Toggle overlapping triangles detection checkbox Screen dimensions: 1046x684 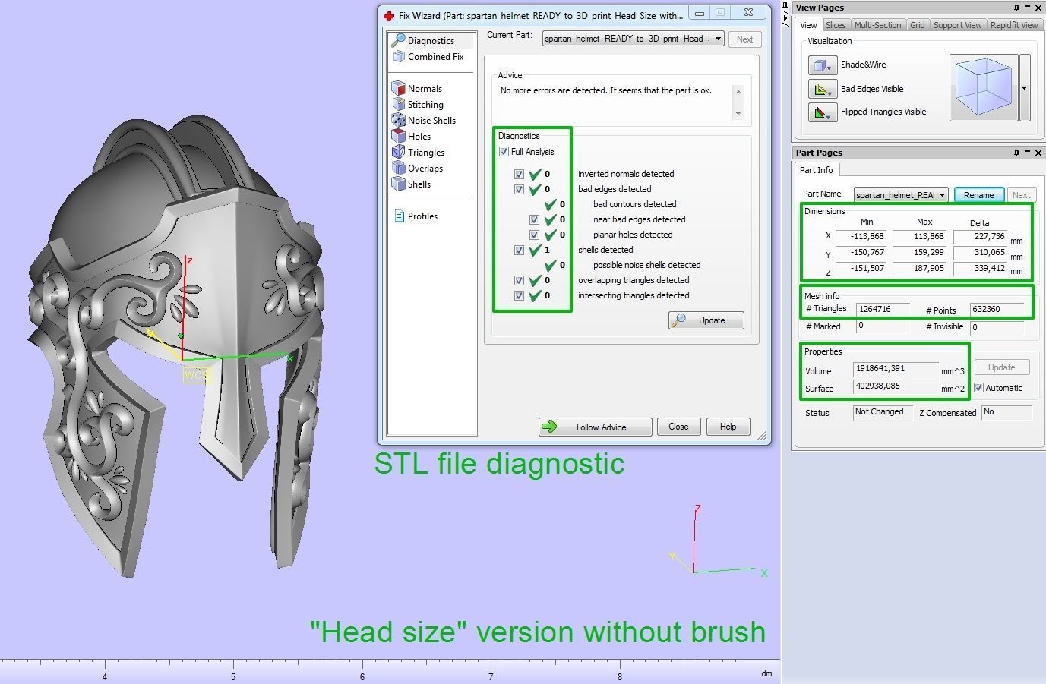pos(519,280)
